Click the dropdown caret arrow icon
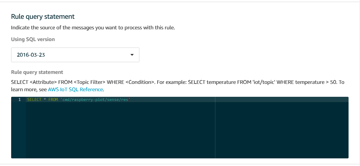The image size is (360, 166). pos(132,55)
